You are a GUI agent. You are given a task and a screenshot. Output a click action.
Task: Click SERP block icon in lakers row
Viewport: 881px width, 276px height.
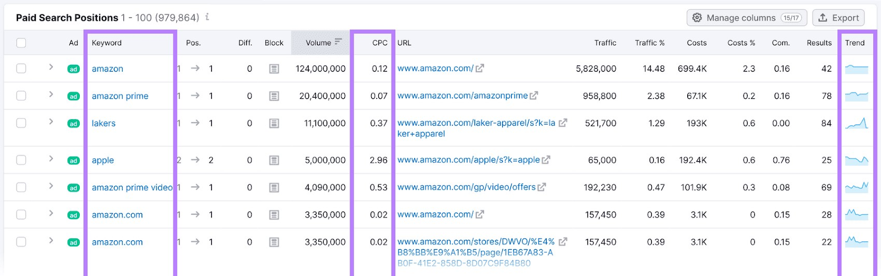click(274, 124)
